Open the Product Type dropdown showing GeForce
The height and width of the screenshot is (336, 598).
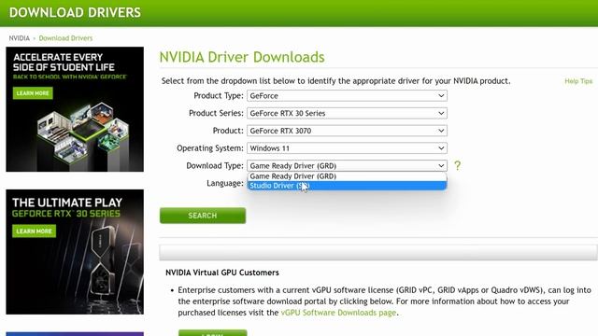pos(347,95)
